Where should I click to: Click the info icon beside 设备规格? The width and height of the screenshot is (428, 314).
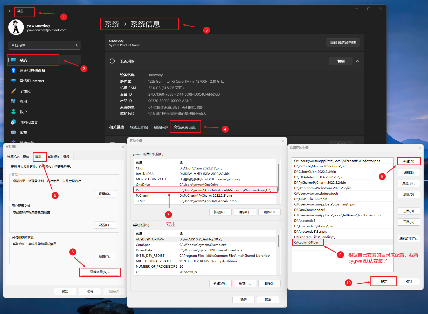pyautogui.click(x=112, y=61)
